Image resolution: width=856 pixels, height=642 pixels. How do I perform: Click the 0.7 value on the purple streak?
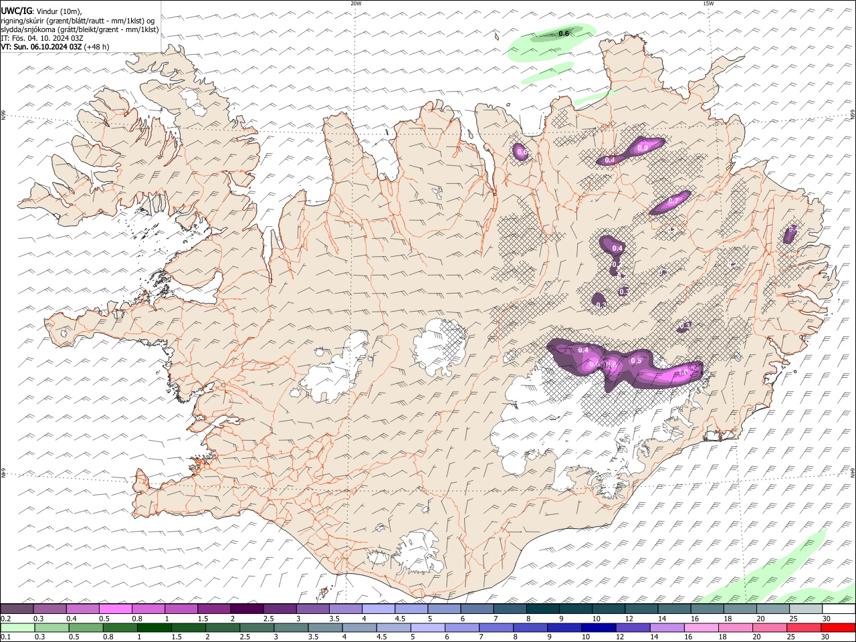click(673, 201)
